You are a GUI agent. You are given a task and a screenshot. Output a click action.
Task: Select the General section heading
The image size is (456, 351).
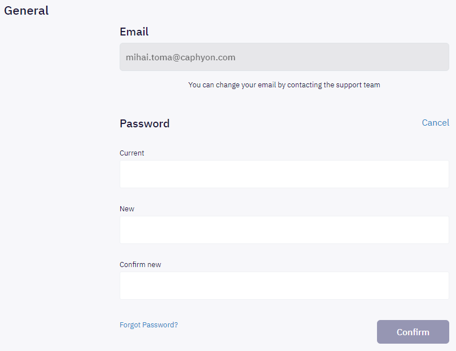click(26, 11)
